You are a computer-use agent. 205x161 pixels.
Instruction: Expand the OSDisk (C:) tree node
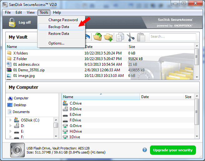click(10, 120)
